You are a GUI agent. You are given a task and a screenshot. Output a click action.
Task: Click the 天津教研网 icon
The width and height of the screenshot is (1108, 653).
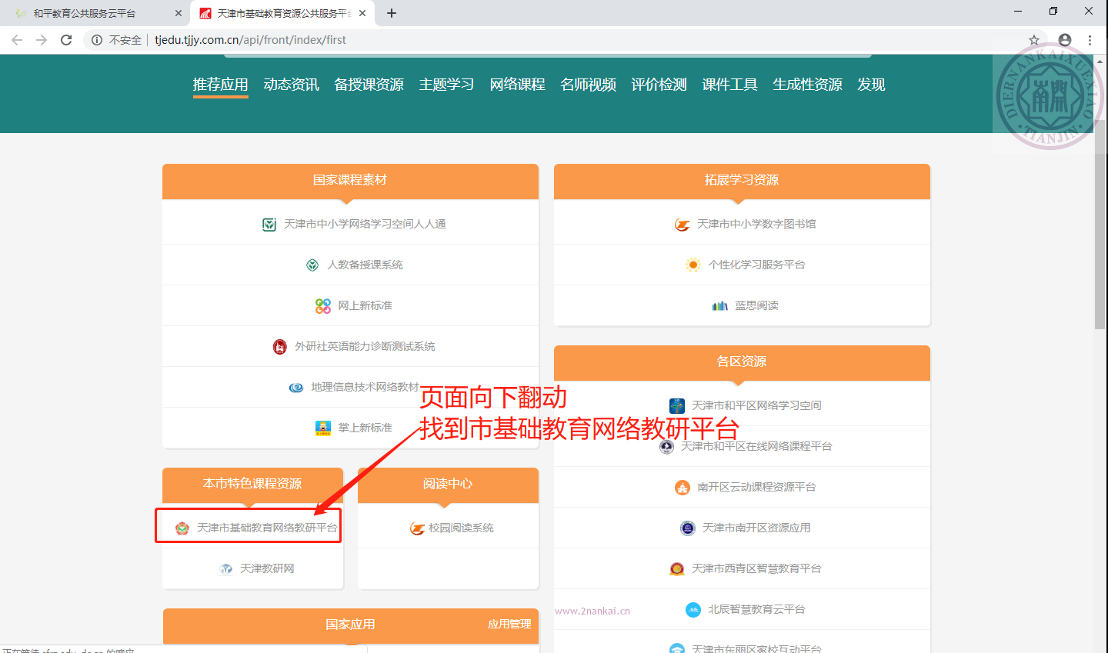225,569
